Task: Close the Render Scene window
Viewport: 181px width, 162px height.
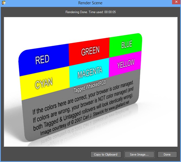Action: [176, 2]
